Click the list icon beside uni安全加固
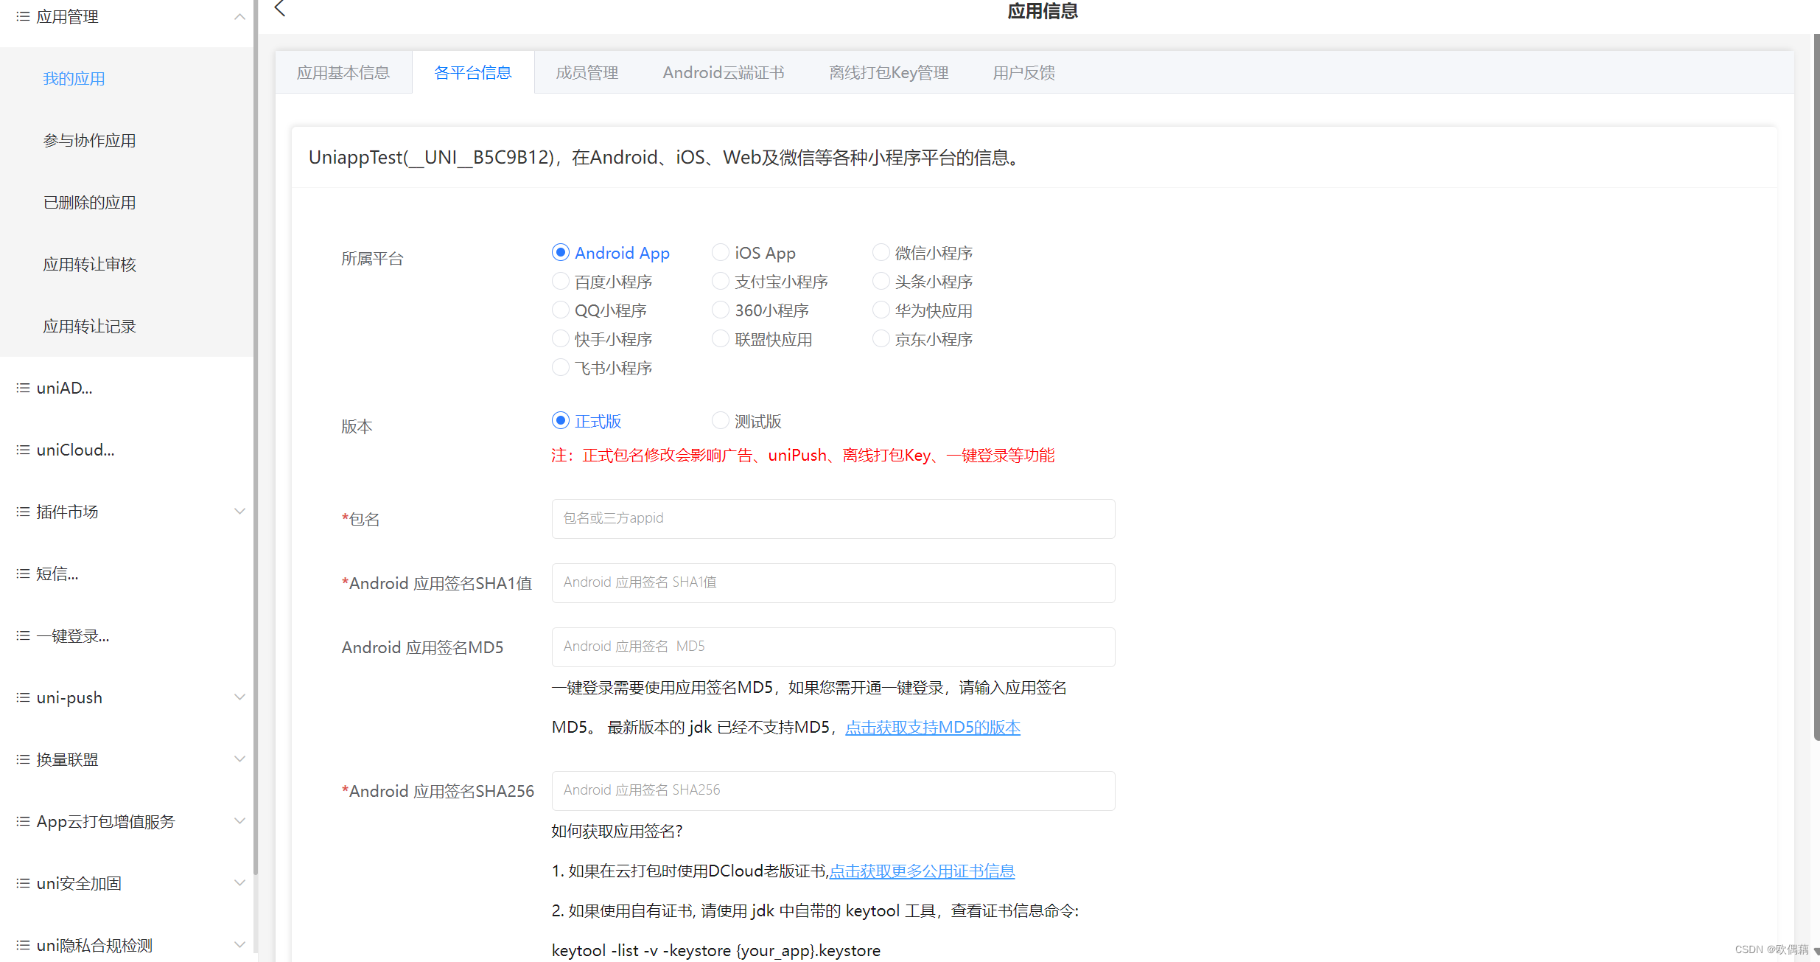 pyautogui.click(x=23, y=883)
